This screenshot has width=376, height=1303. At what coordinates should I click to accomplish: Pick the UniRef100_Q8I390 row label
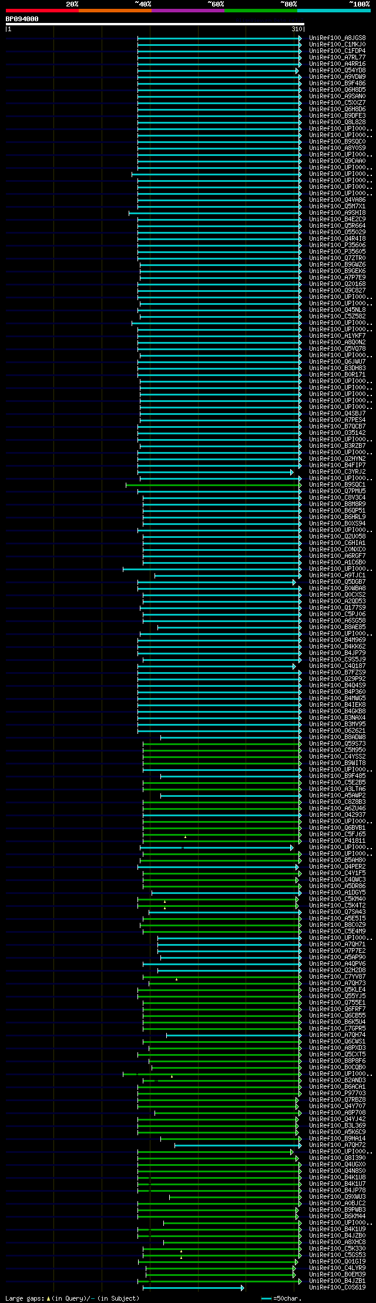click(x=337, y=1158)
